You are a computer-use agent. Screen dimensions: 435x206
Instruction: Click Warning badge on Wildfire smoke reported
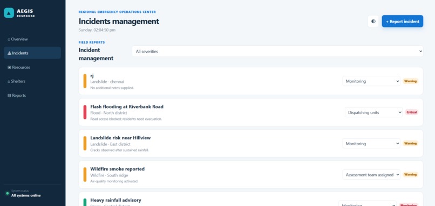coord(410,175)
